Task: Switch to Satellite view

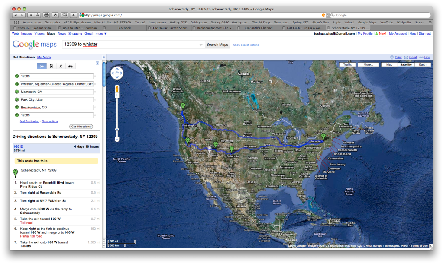Action: [x=406, y=64]
